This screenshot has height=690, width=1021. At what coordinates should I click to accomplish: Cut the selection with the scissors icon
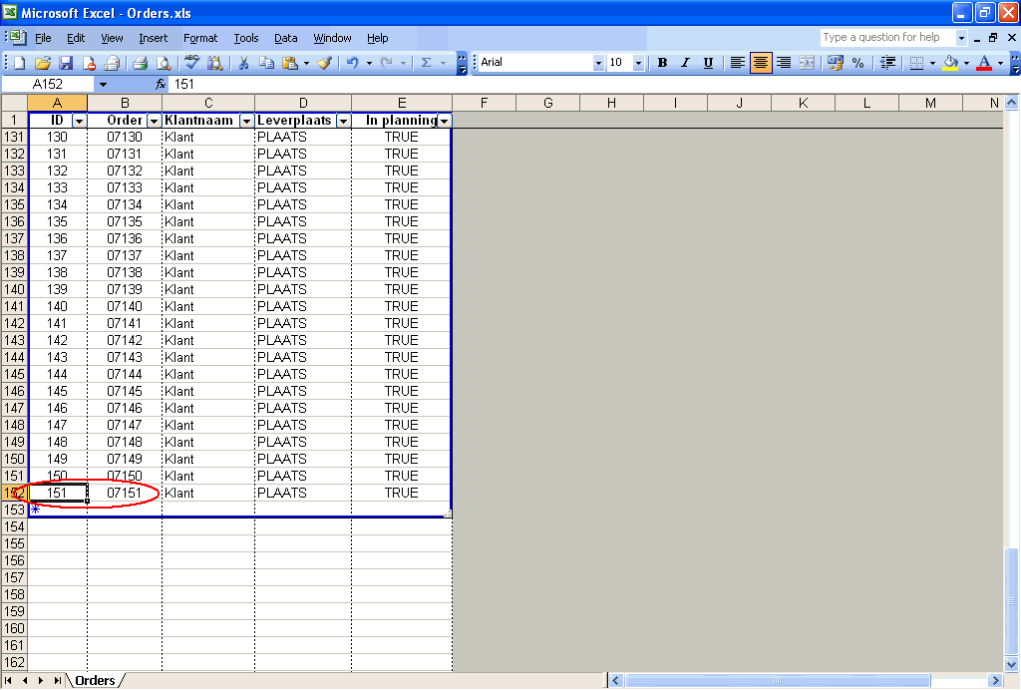tap(243, 63)
